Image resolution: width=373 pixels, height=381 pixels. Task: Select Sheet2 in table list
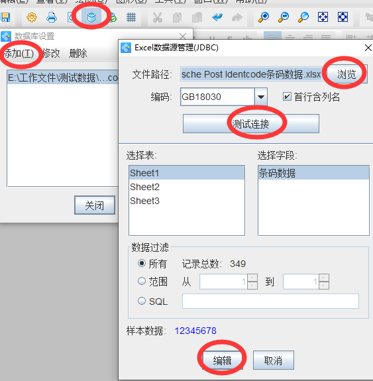(x=187, y=187)
